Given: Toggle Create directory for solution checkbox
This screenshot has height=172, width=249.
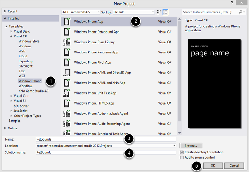Looking at the screenshot, I should 182,152.
